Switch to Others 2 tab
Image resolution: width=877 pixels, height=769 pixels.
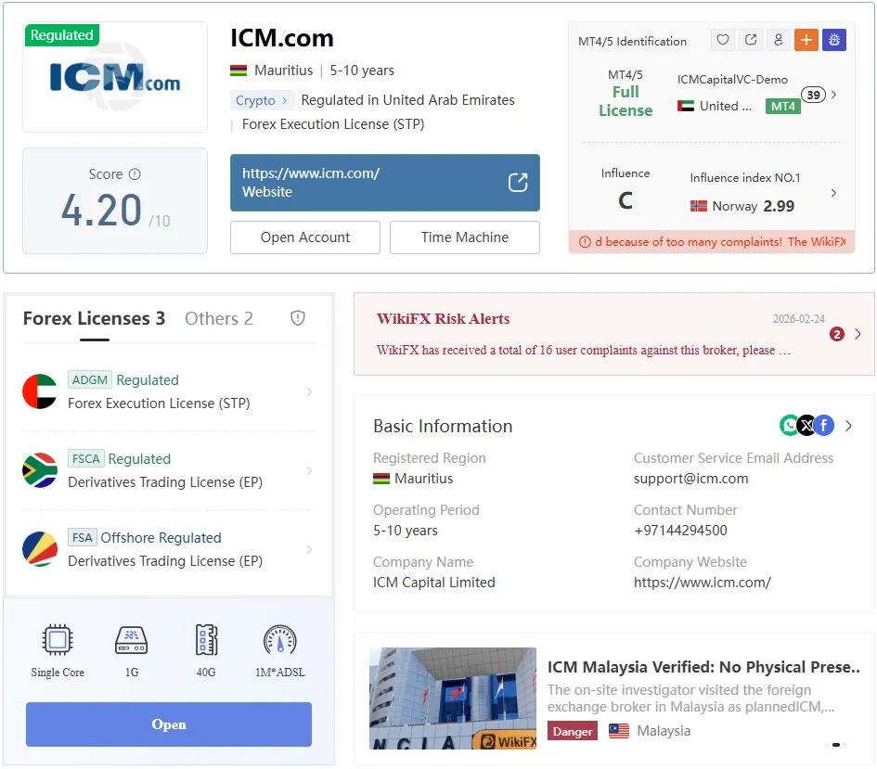point(219,318)
